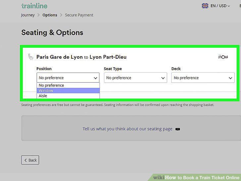The height and width of the screenshot is (181, 241).
Task: Click the seat icon beside Paris Gare de Lyon
Action: pos(30,57)
